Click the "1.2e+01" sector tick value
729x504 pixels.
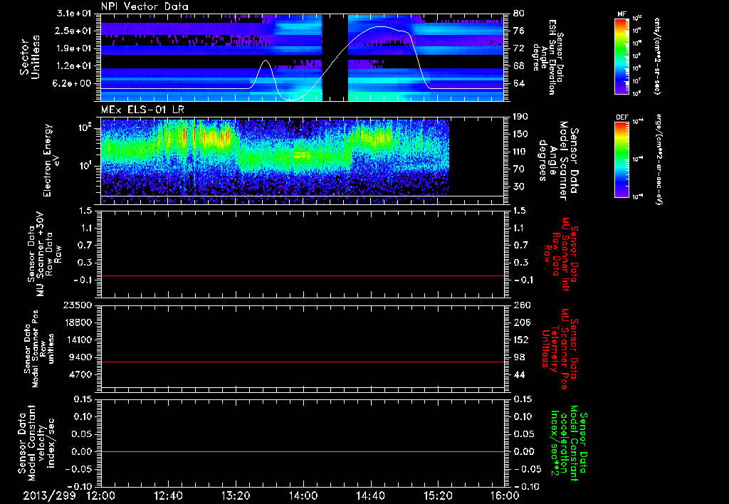[73, 66]
